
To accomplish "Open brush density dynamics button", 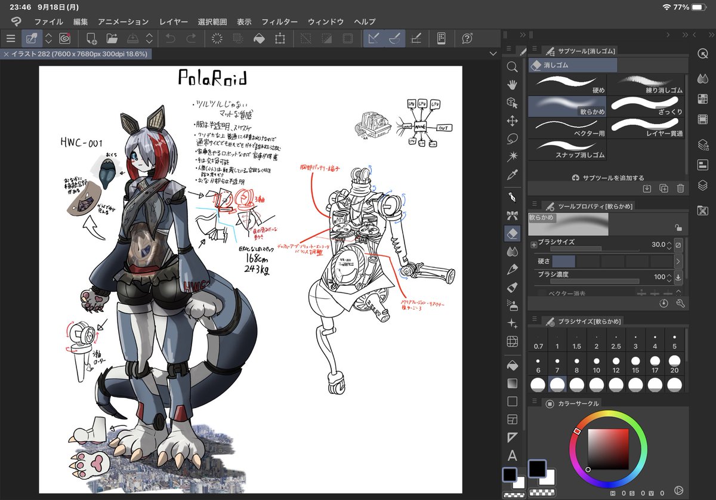I will click(x=678, y=277).
